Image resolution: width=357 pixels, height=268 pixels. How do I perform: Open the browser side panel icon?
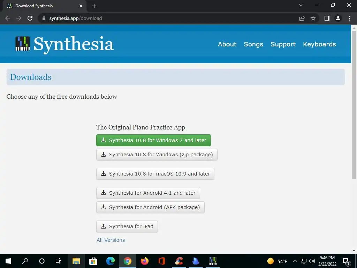coord(327,18)
